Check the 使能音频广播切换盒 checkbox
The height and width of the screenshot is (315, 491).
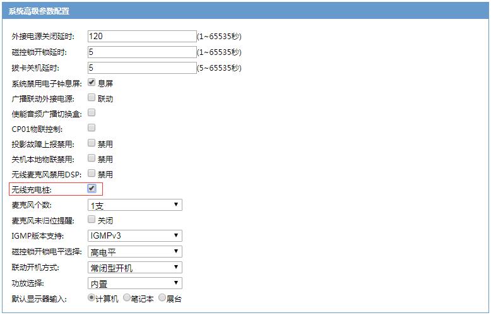[x=92, y=113]
